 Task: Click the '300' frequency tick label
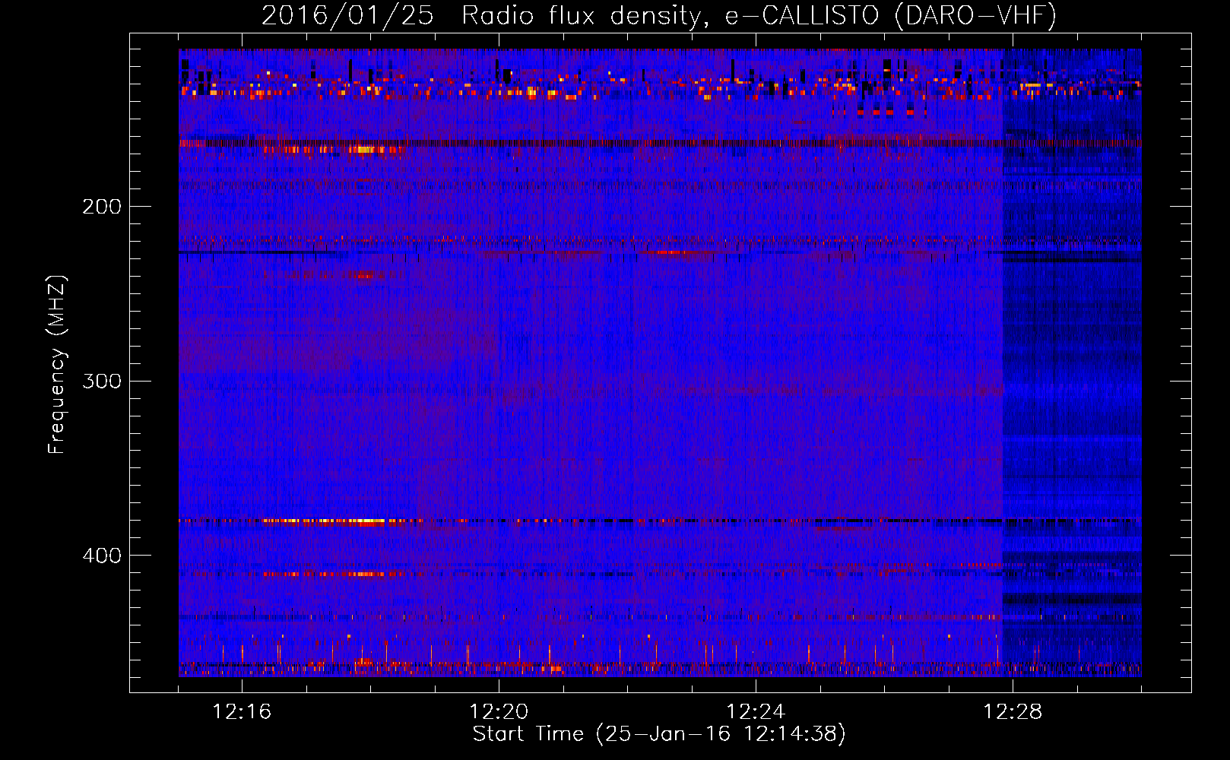[x=102, y=381]
